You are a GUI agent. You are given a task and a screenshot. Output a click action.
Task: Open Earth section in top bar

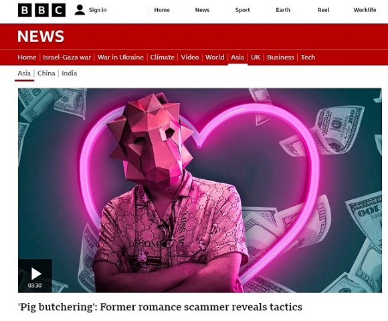pyautogui.click(x=283, y=10)
